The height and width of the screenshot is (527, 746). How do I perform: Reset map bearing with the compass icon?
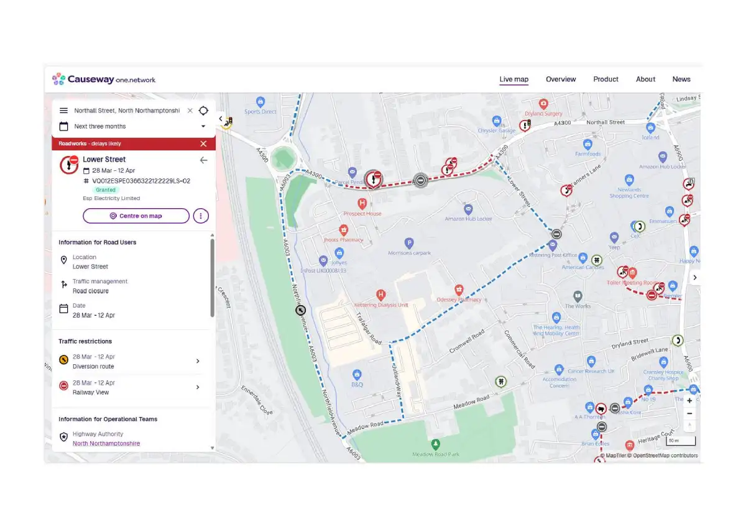[689, 425]
